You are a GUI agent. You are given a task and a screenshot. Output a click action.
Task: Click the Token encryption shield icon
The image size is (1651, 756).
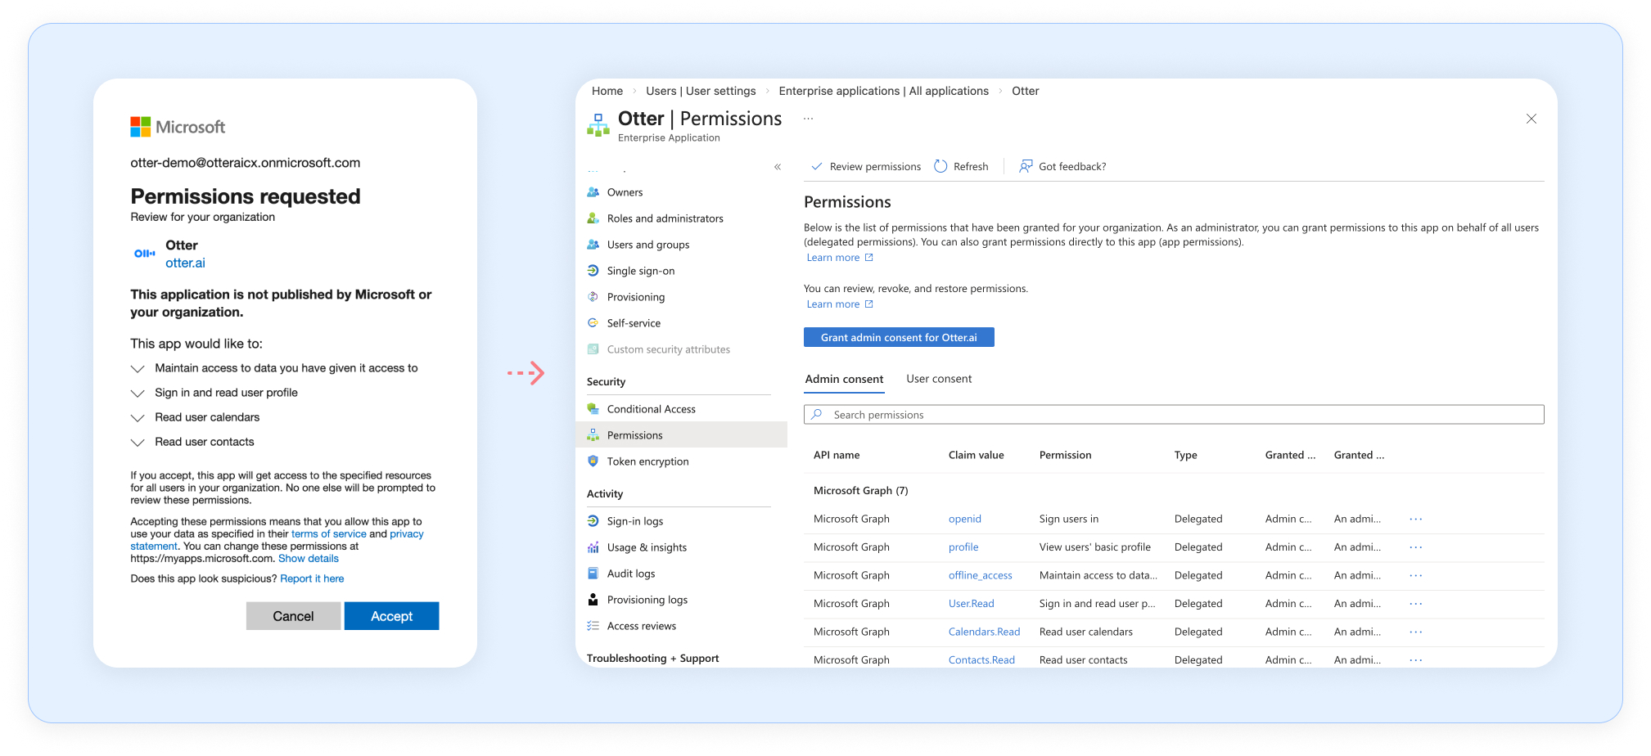[593, 461]
